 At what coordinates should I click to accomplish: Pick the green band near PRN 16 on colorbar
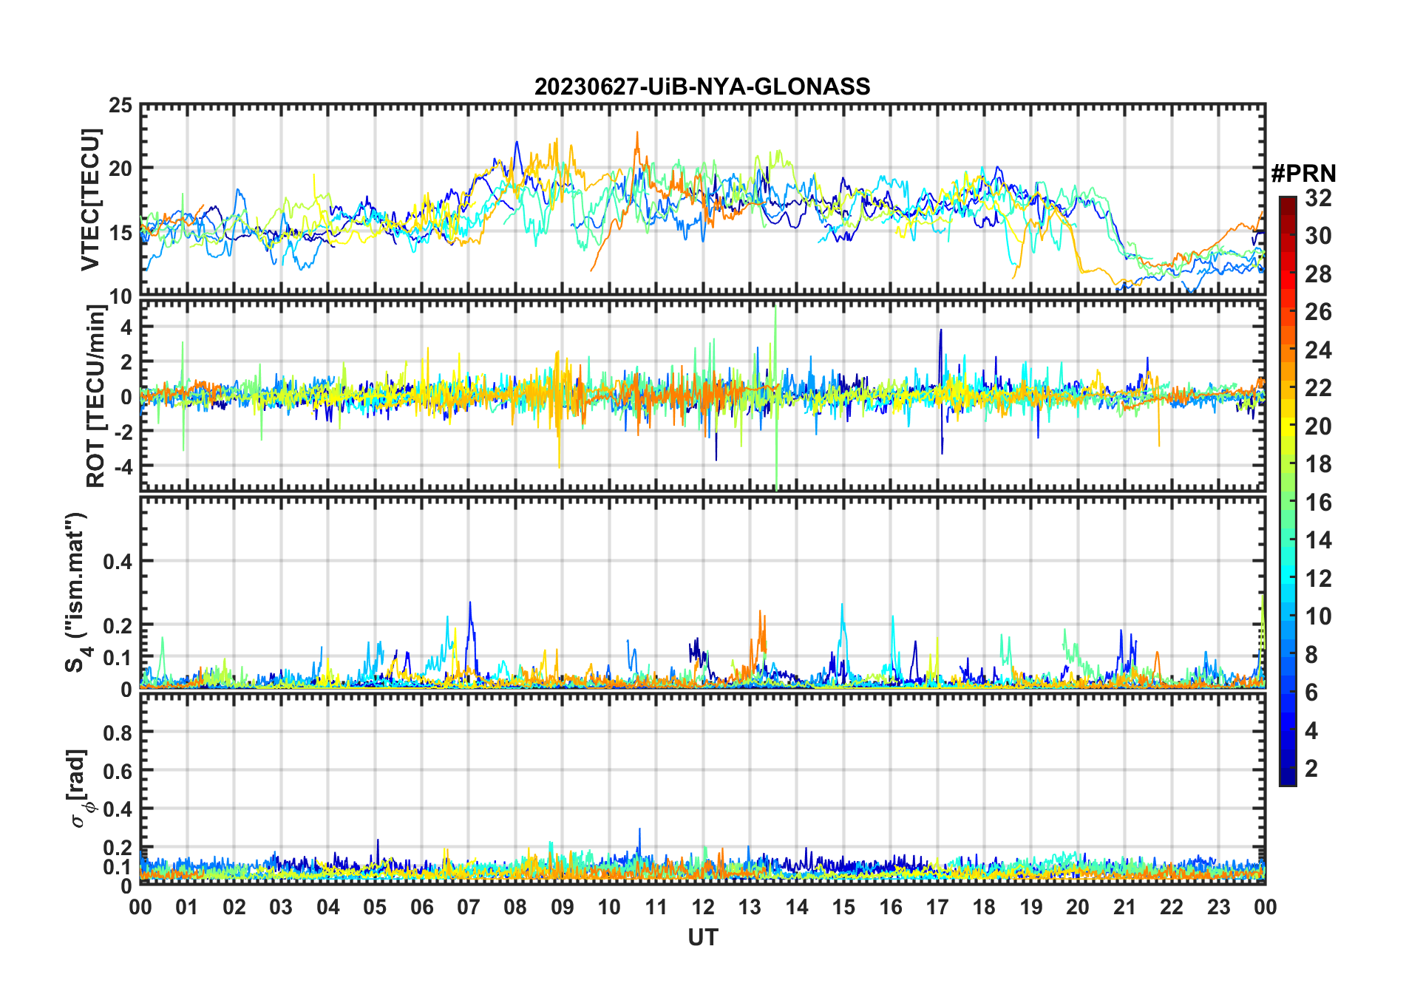[x=1287, y=503]
